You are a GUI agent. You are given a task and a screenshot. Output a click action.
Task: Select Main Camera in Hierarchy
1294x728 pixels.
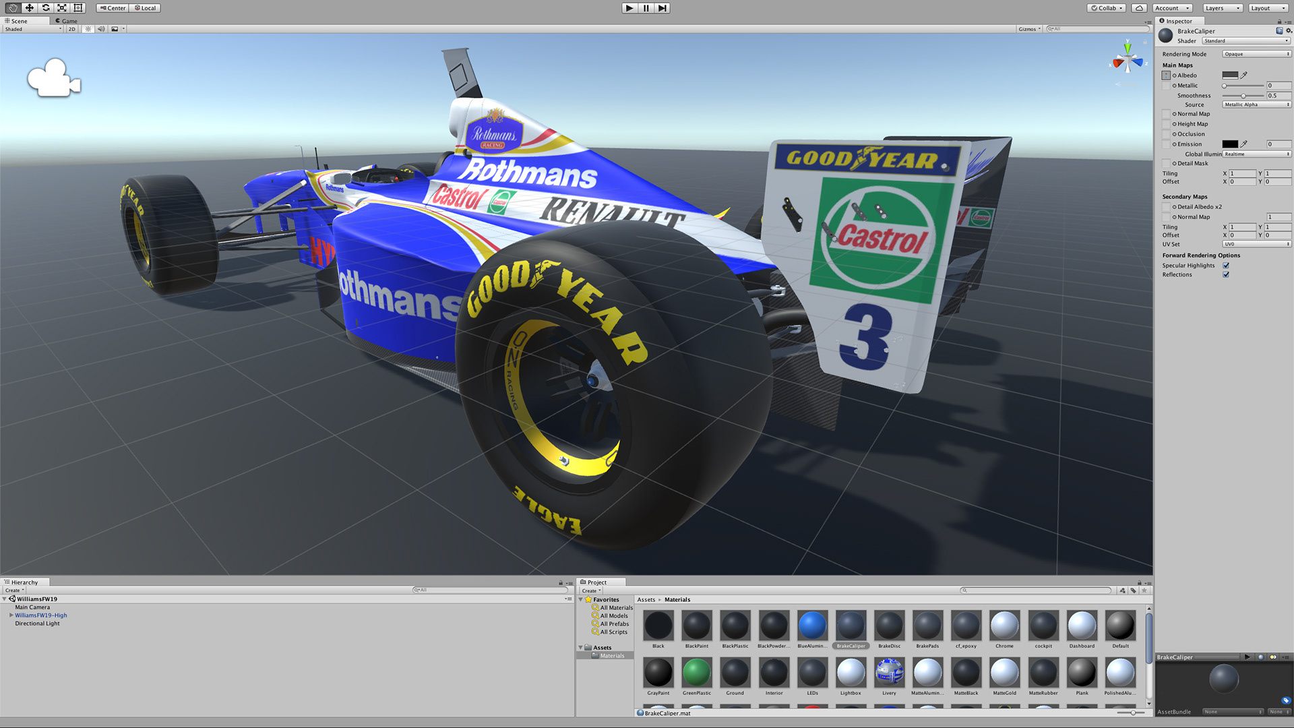point(32,607)
